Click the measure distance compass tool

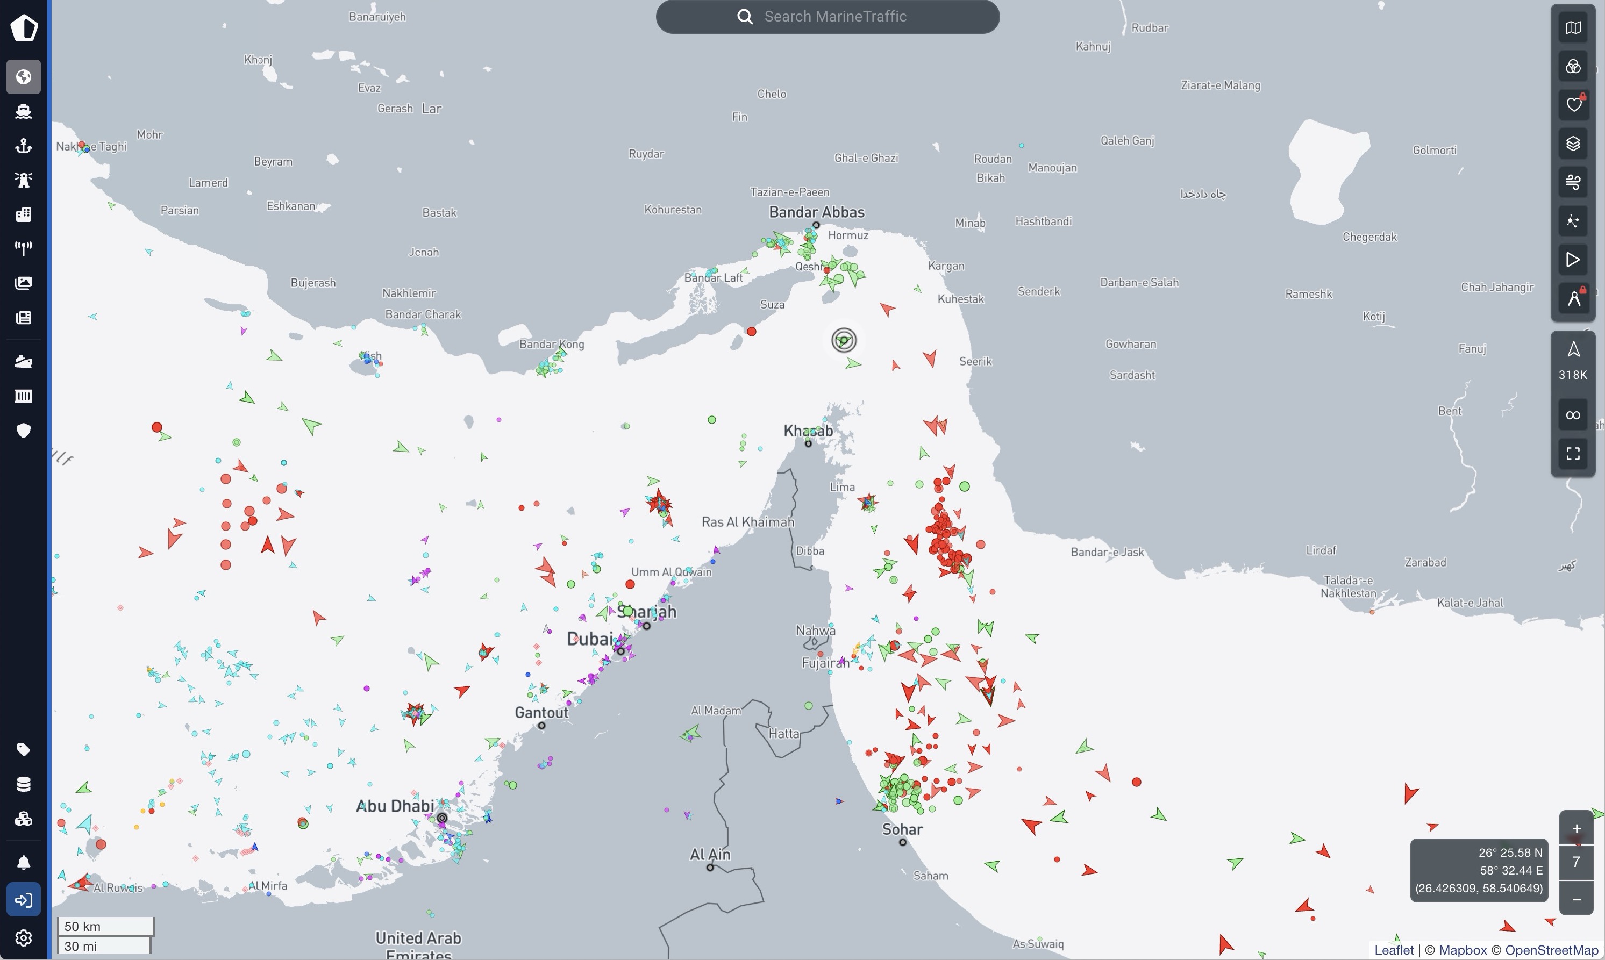click(x=1573, y=298)
